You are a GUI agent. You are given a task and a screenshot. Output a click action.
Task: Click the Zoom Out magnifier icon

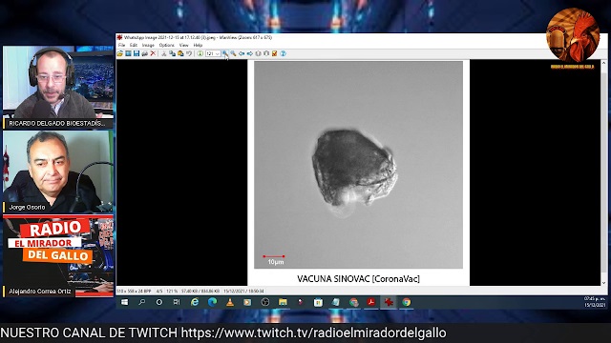[x=233, y=53]
